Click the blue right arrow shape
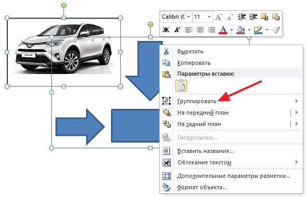This screenshot has width=307, height=197. click(80, 126)
